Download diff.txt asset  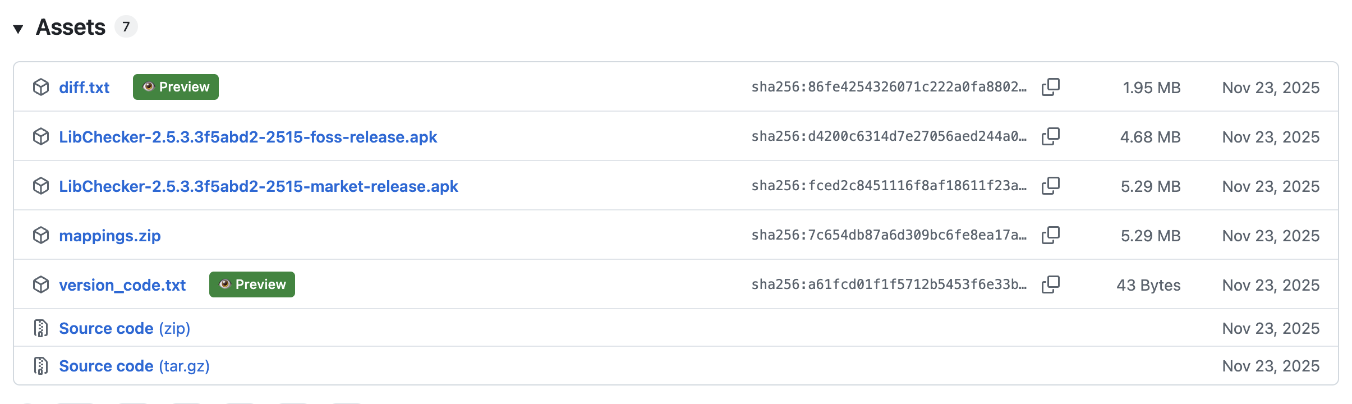84,88
